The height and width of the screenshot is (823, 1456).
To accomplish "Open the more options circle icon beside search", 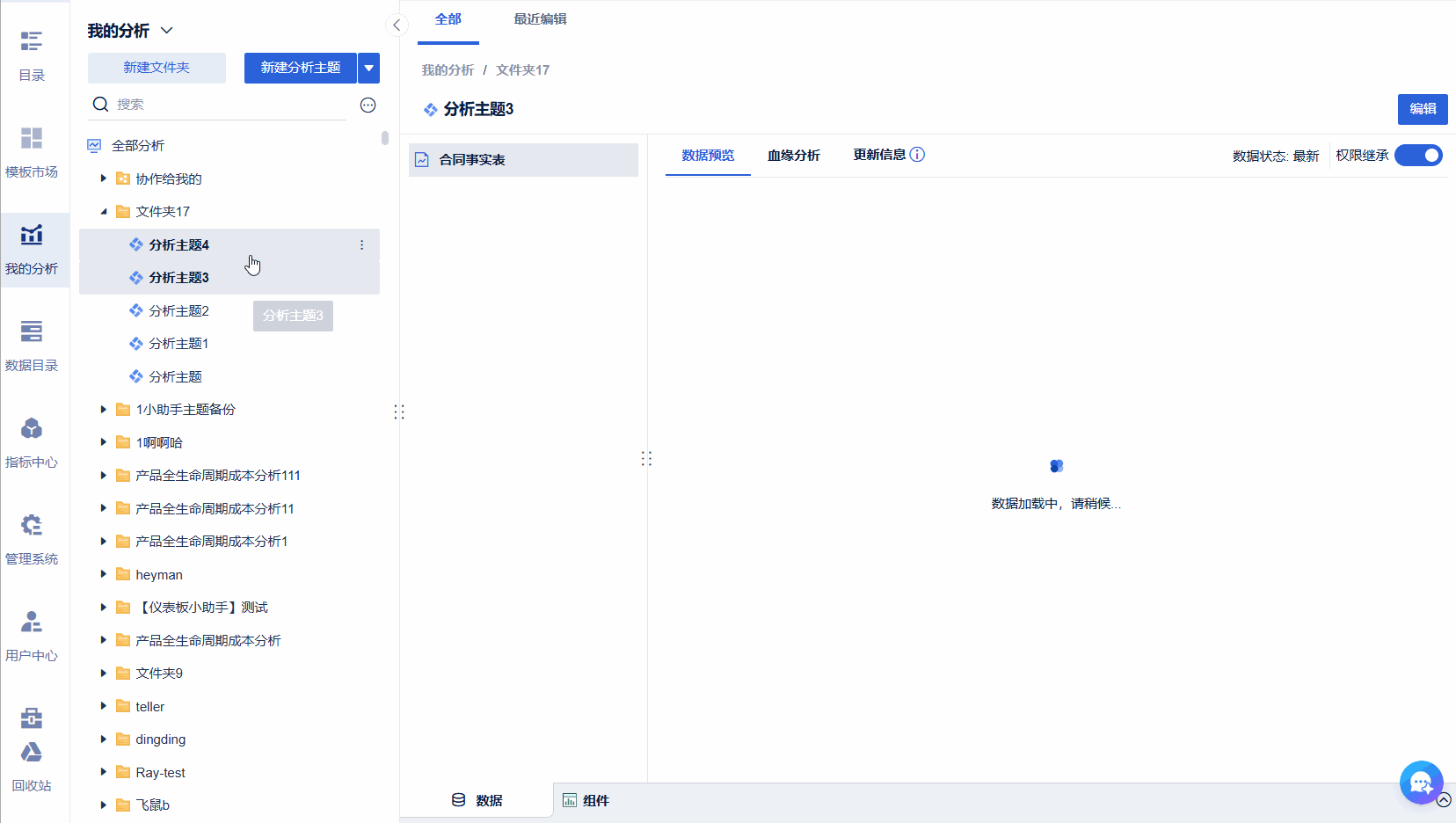I will click(368, 106).
